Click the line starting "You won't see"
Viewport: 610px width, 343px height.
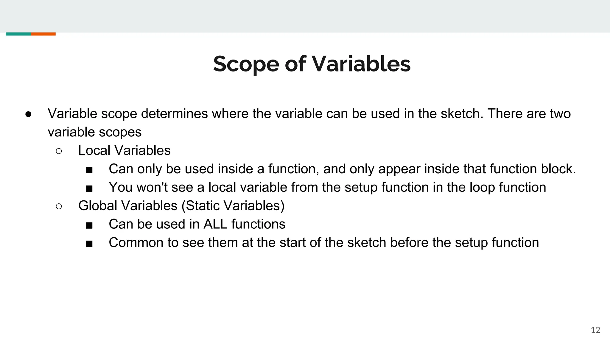(x=327, y=187)
